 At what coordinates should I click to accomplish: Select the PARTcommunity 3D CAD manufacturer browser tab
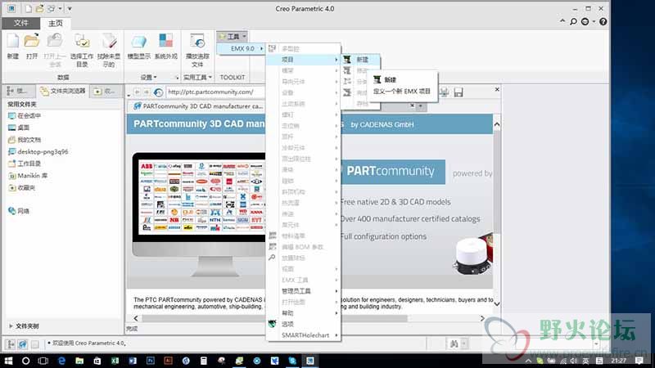pyautogui.click(x=198, y=106)
